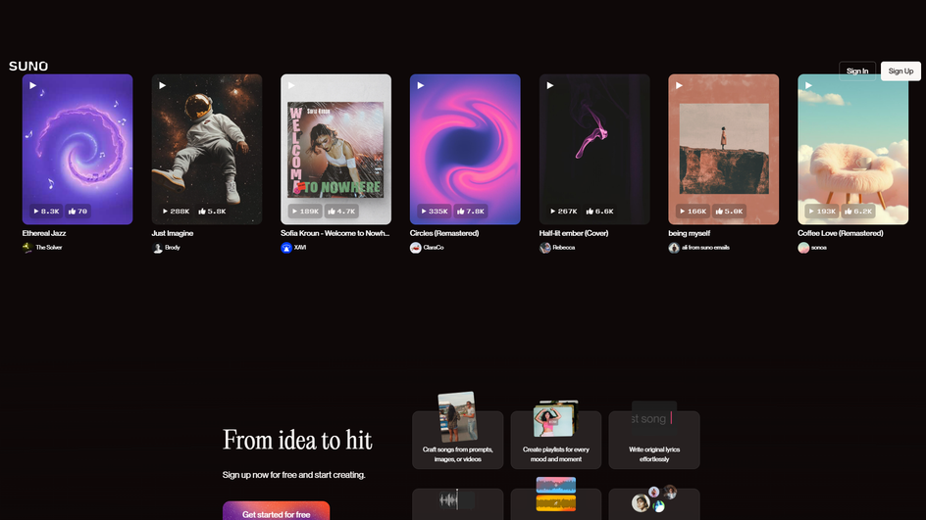Image resolution: width=926 pixels, height=520 pixels.
Task: Open being myself title link
Action: [690, 233]
